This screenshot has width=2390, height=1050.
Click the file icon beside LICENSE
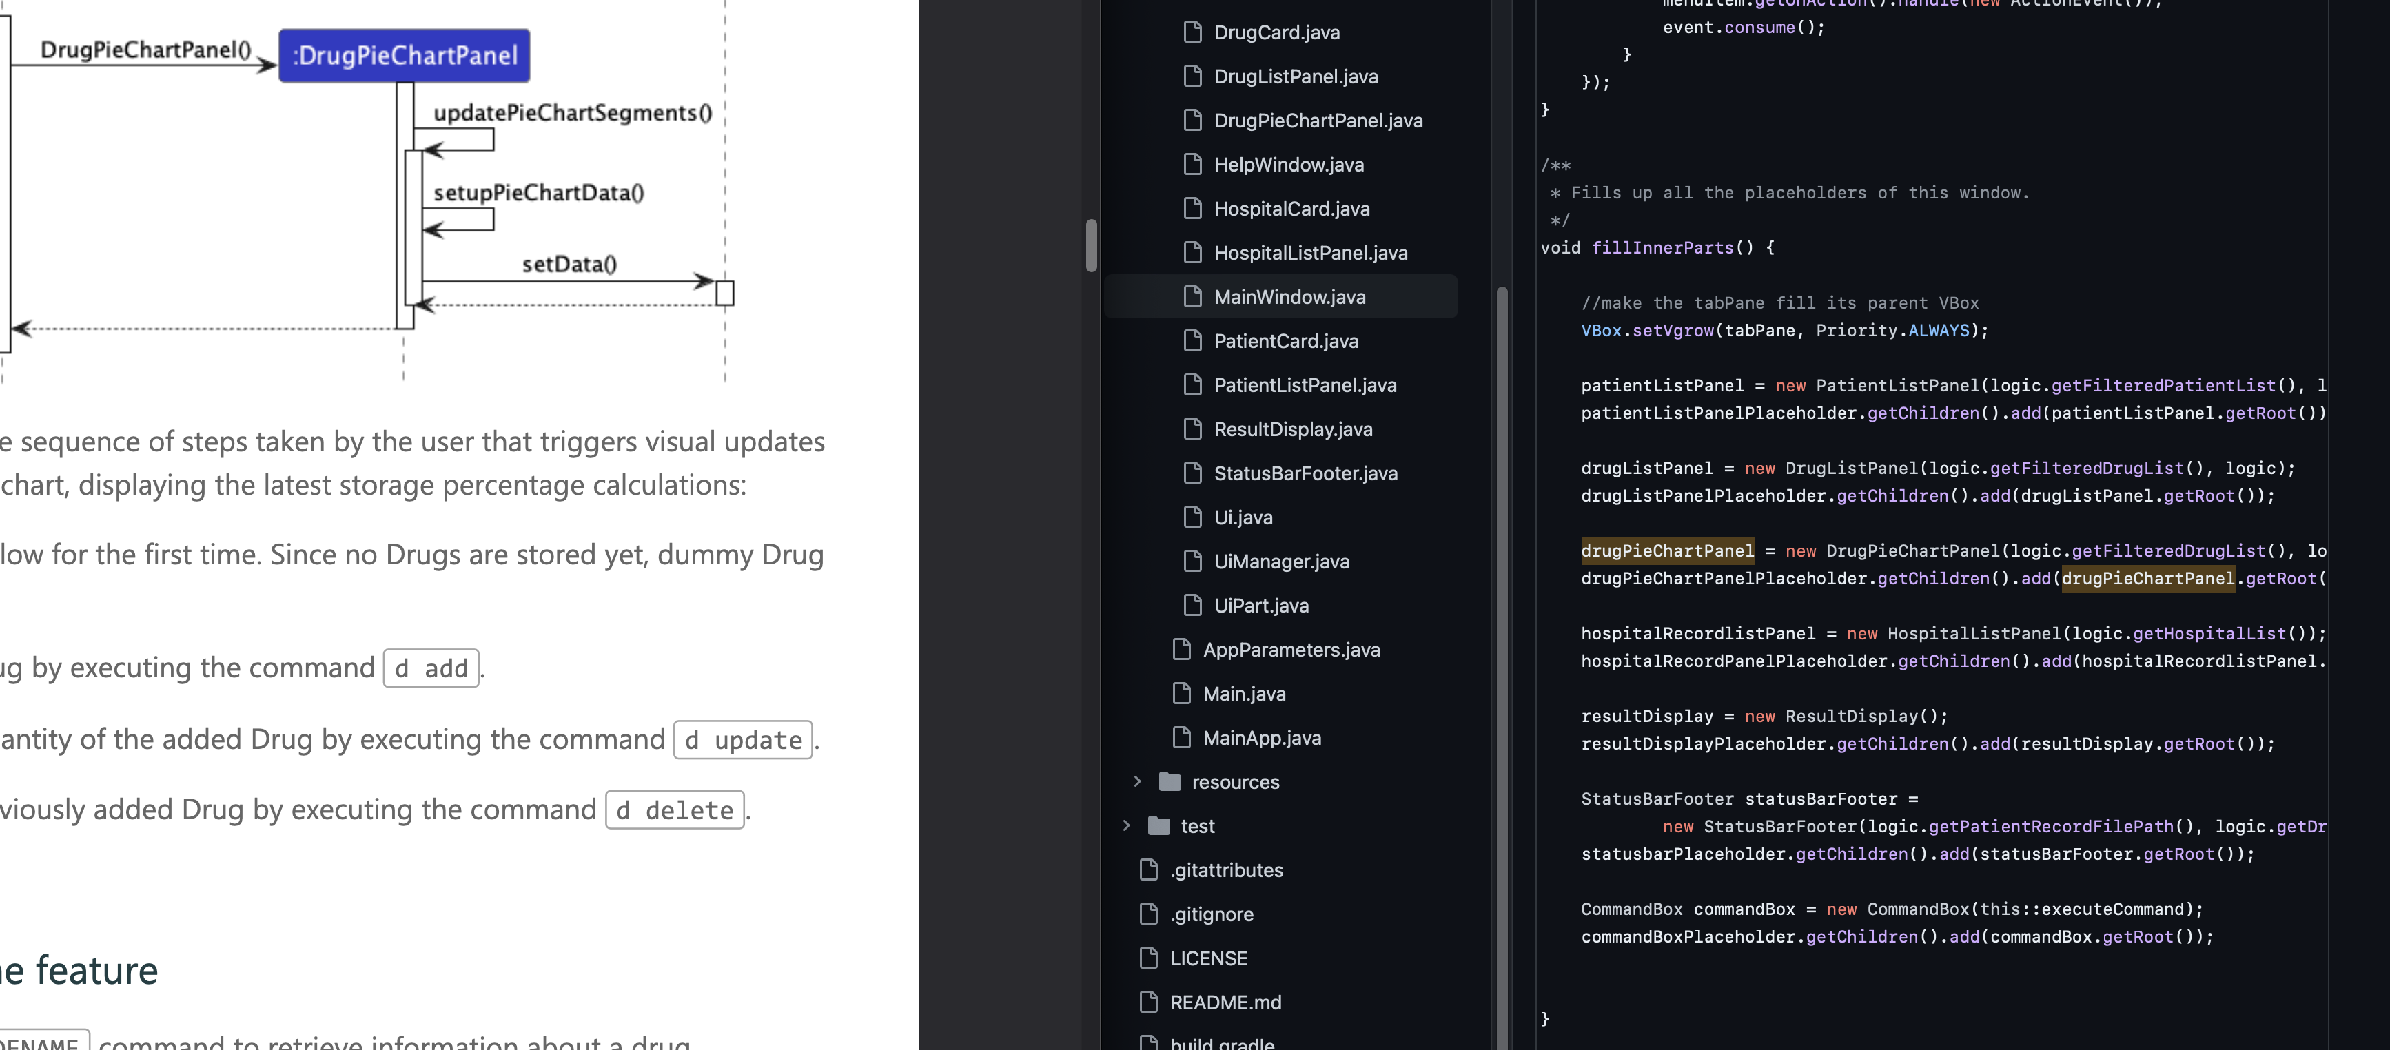point(1149,958)
